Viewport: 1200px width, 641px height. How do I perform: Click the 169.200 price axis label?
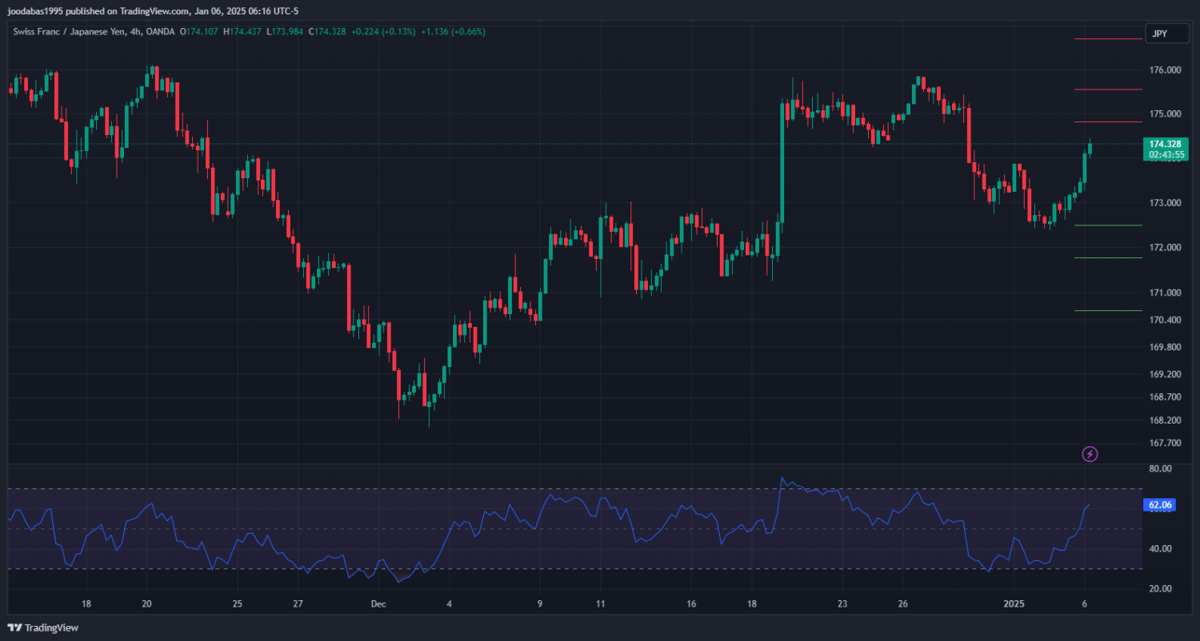tap(1165, 375)
